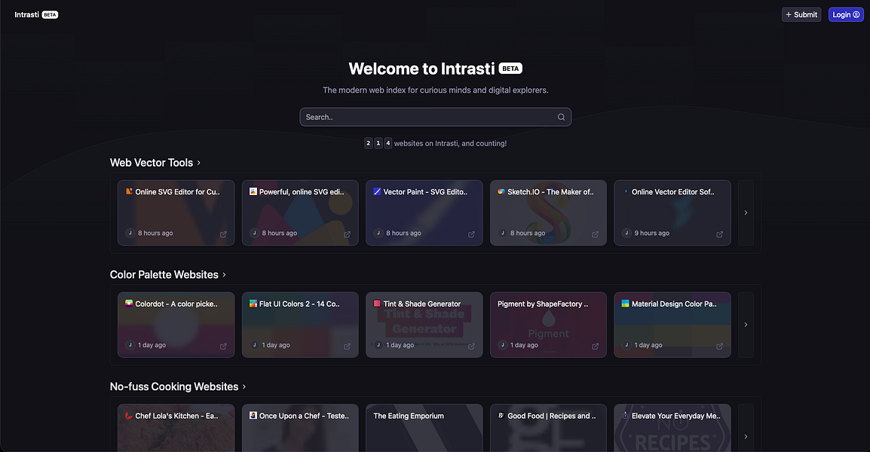Open external link on Flat UI Colors card
The height and width of the screenshot is (452, 870).
(347, 346)
